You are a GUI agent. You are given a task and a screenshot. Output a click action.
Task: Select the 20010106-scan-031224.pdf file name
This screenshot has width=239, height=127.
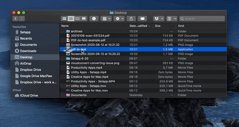click(x=90, y=35)
